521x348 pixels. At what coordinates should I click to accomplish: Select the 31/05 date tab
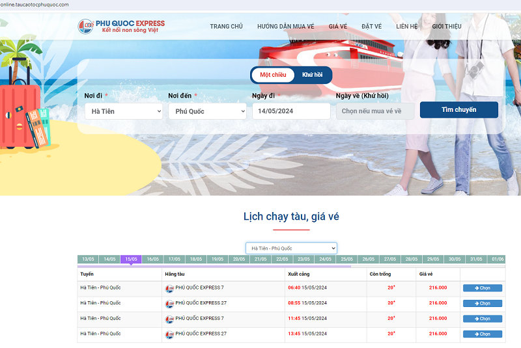tap(476, 259)
